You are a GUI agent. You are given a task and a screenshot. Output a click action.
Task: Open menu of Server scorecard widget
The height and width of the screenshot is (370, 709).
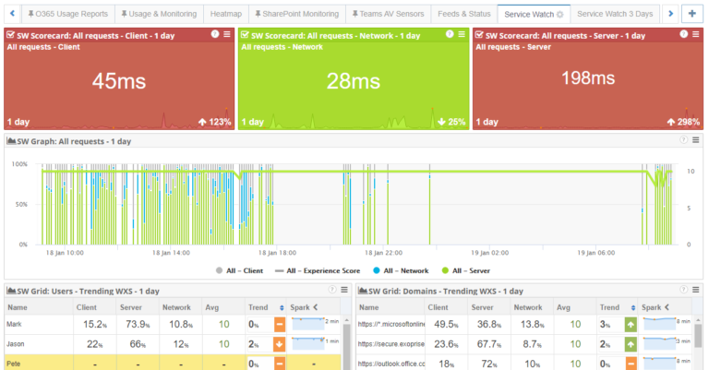coord(695,34)
